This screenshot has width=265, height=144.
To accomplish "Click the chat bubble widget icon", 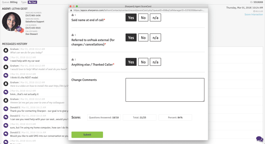I will [259, 139].
